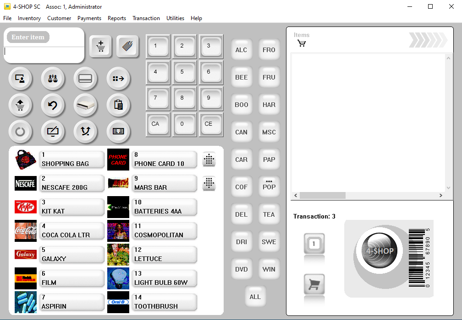This screenshot has height=320, width=462.
Task: Click keypad digit 0 button
Action: (184, 125)
